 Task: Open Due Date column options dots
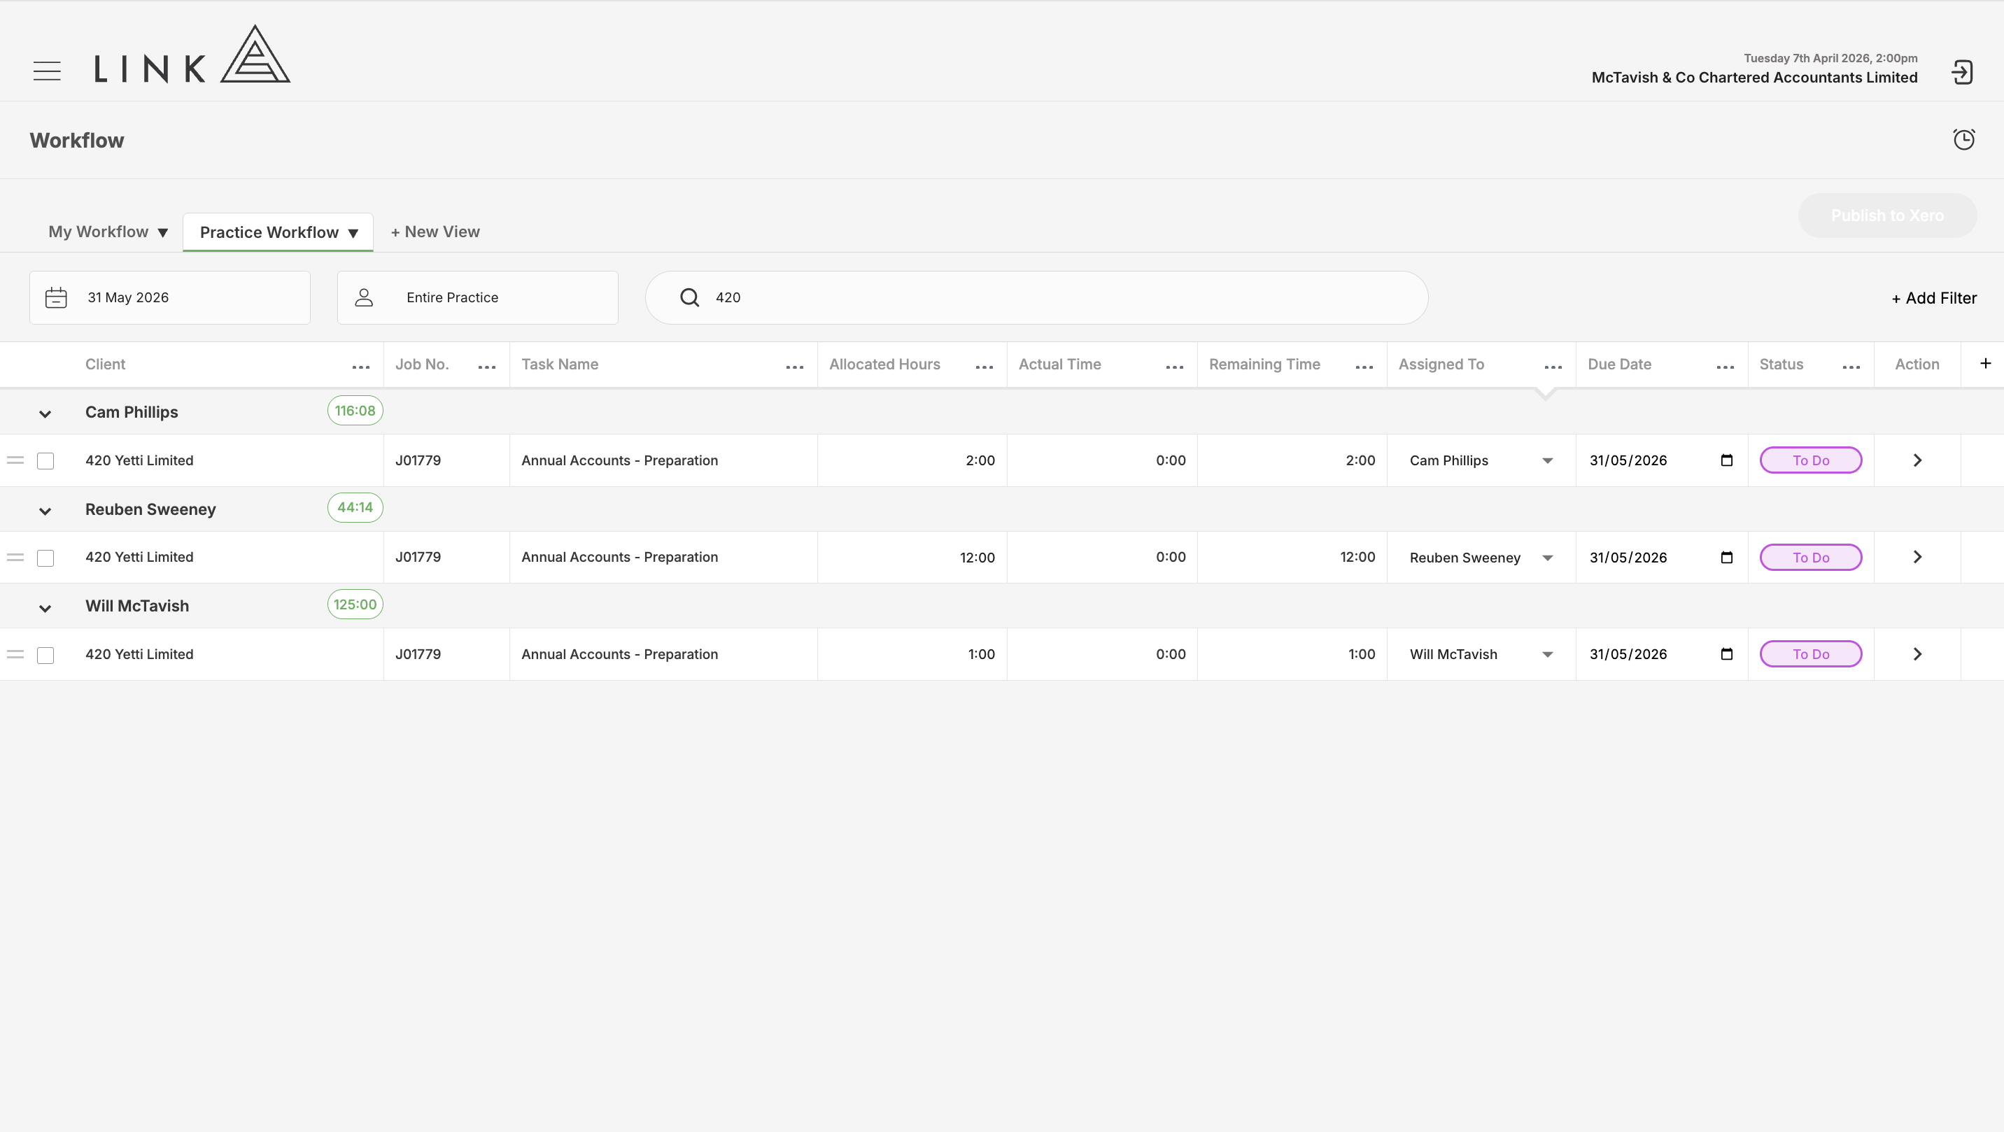[x=1725, y=367]
